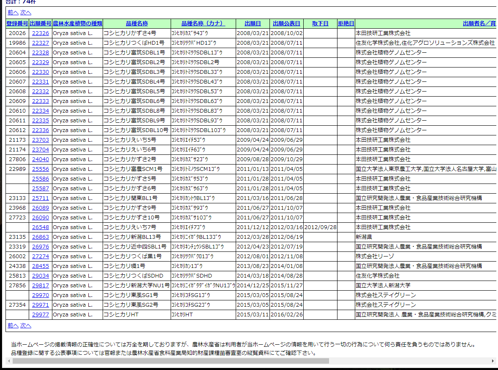Open application number 22336

point(40,130)
